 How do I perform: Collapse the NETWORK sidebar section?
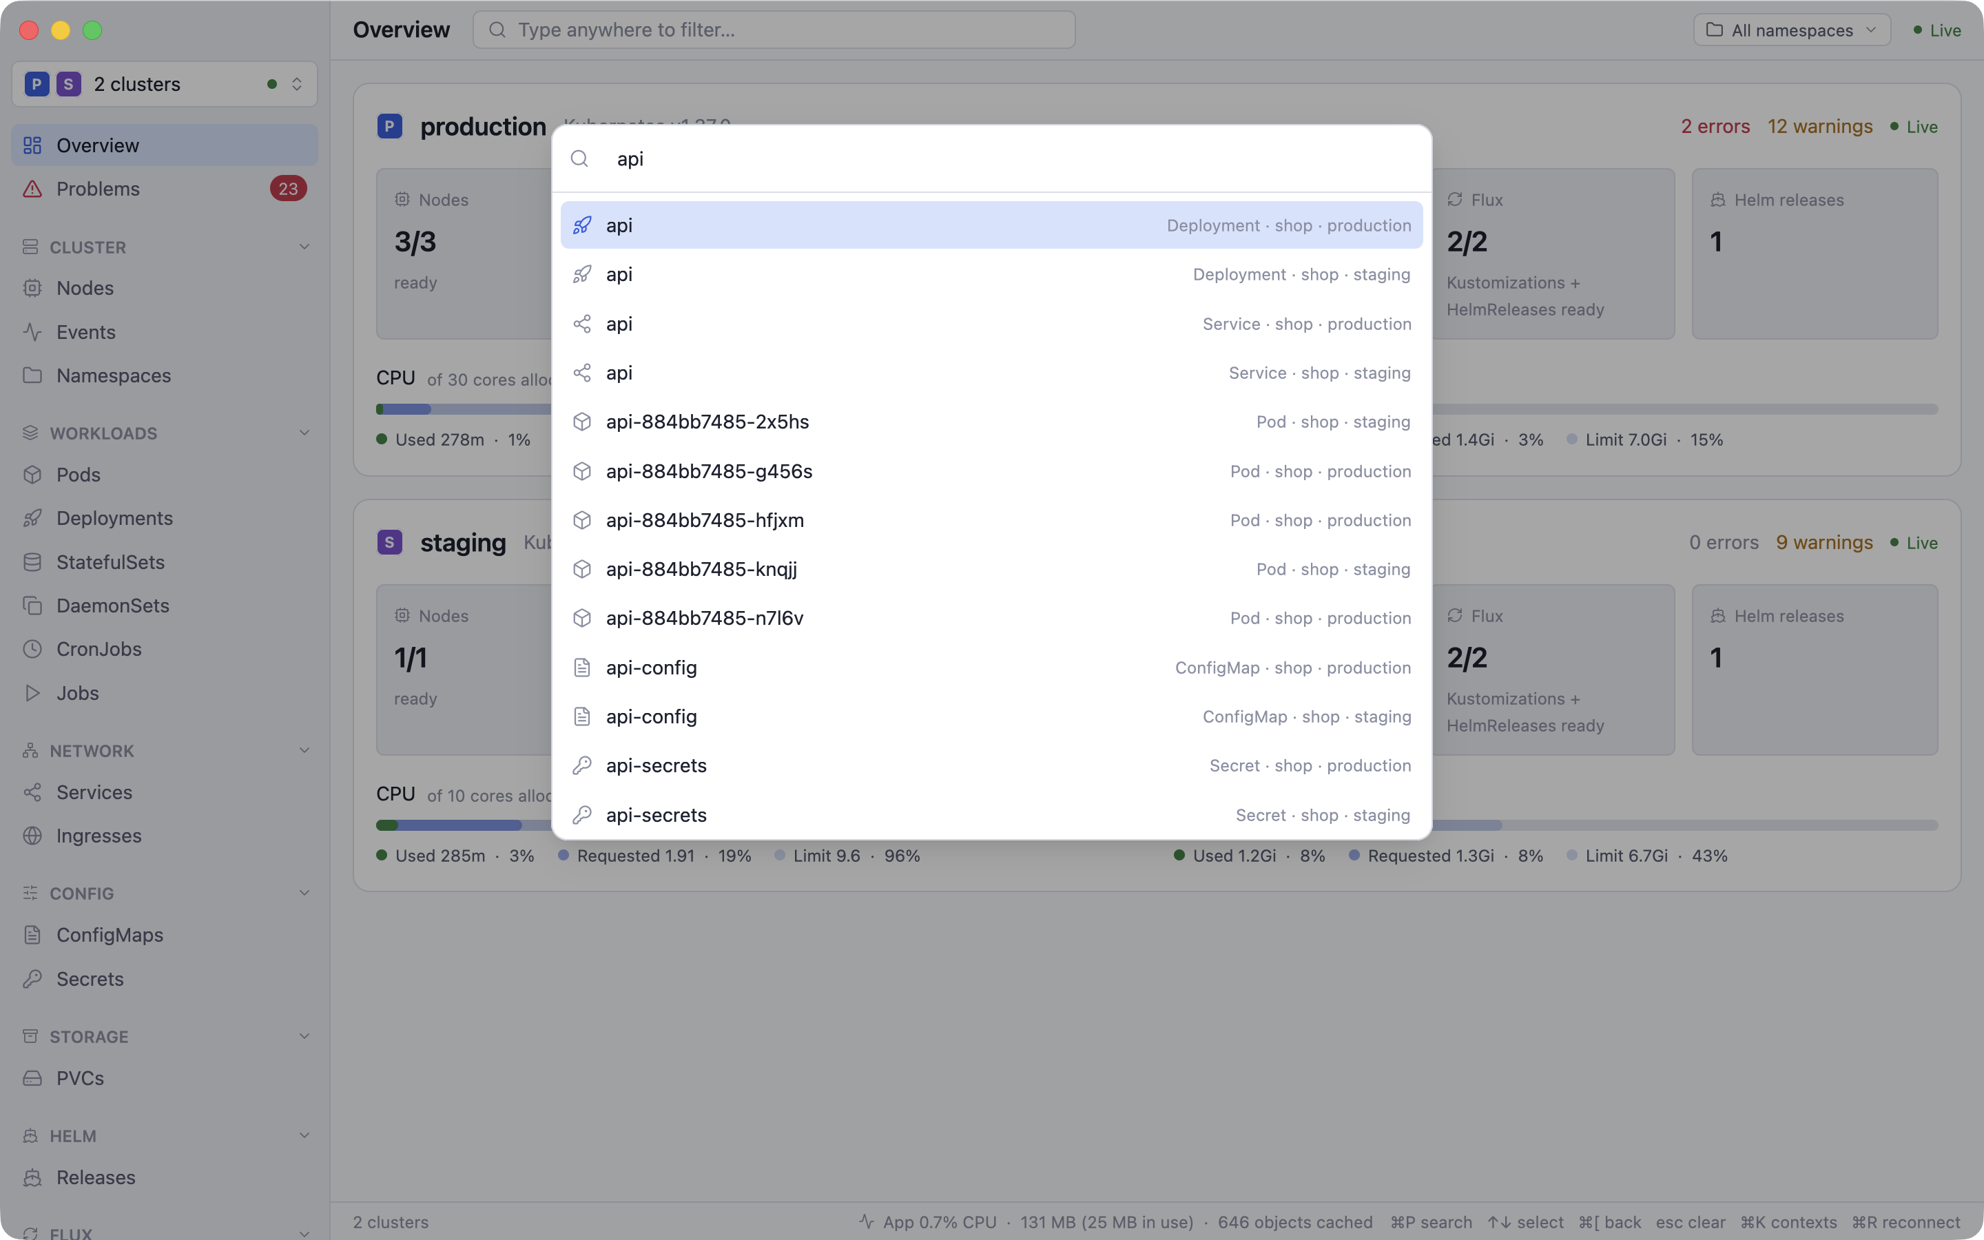coord(304,750)
